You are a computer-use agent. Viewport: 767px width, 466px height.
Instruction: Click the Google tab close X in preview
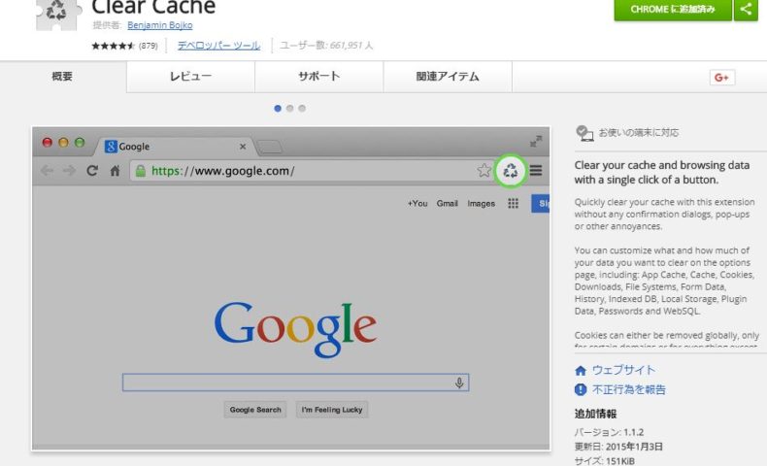(243, 147)
